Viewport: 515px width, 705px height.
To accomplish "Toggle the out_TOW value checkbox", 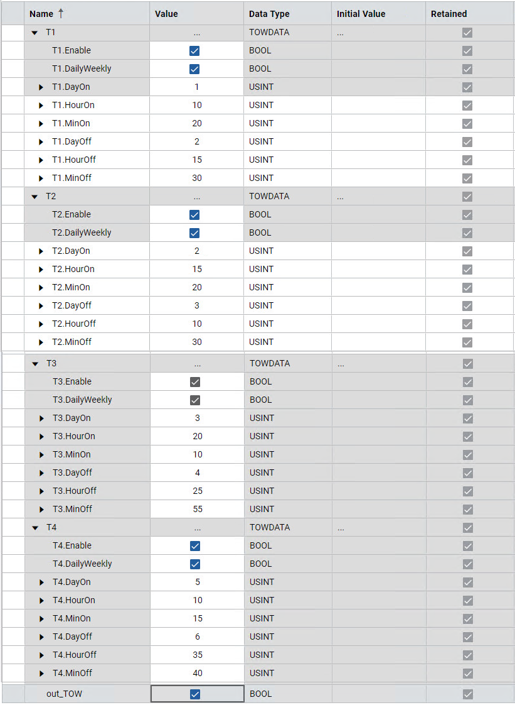I will point(195,694).
